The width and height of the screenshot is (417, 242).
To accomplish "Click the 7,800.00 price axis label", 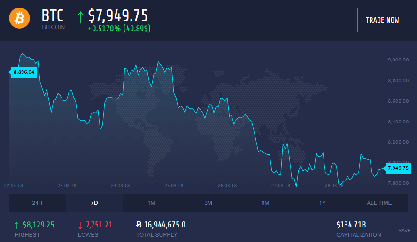I will [398, 183].
